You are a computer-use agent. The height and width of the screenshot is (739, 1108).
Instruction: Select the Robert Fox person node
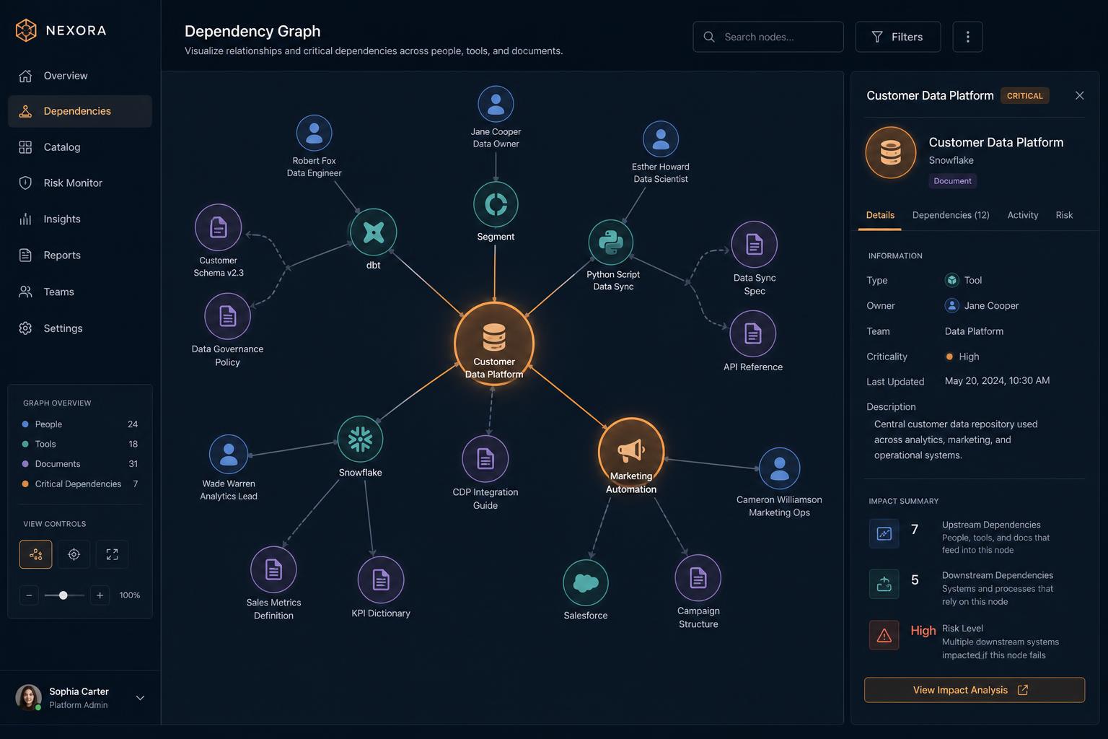[314, 133]
